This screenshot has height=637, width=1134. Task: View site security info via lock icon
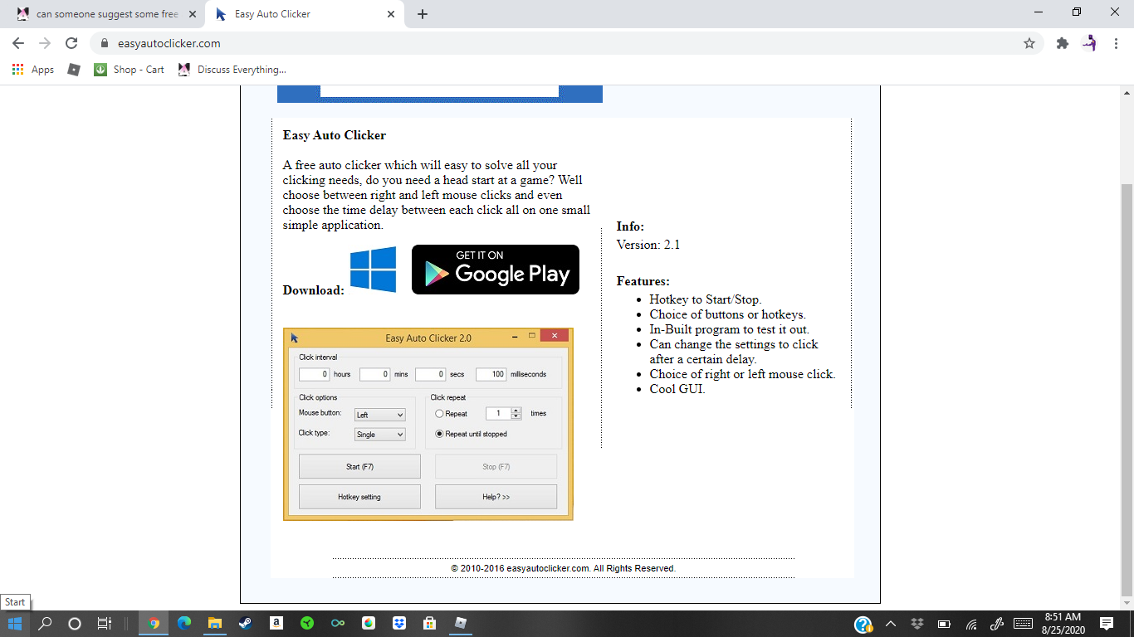(x=104, y=43)
